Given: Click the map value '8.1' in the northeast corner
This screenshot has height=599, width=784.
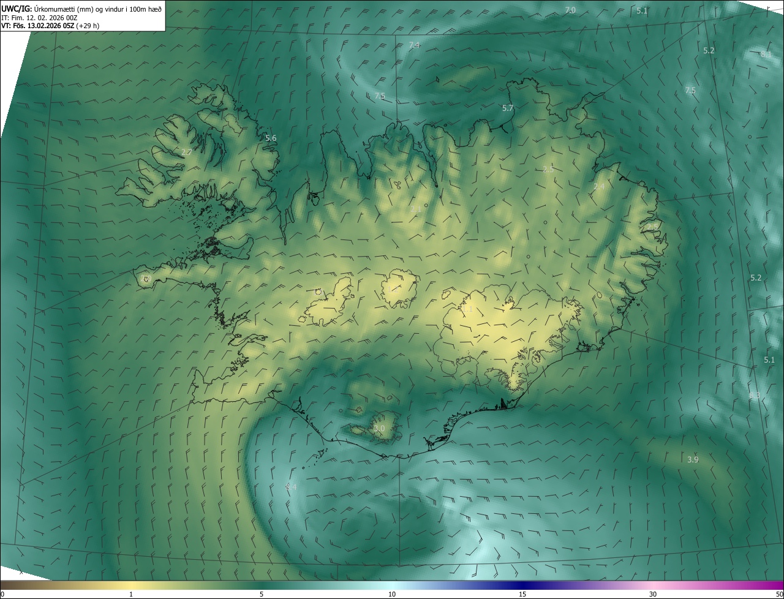Looking at the screenshot, I should click(x=766, y=55).
